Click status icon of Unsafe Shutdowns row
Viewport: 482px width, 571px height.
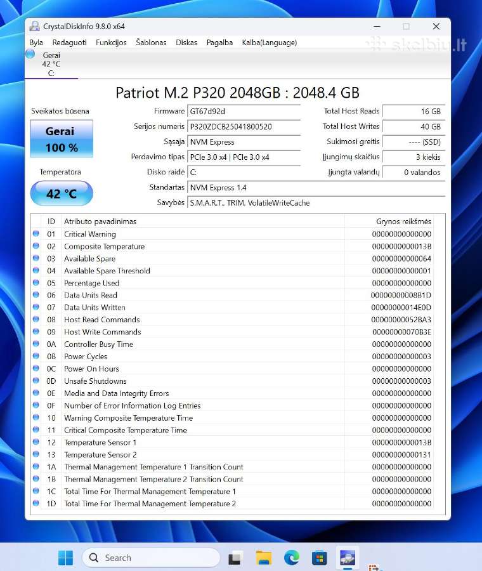pyautogui.click(x=36, y=381)
